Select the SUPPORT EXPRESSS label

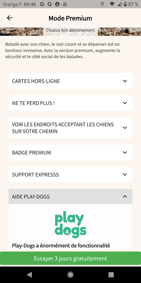point(36,175)
